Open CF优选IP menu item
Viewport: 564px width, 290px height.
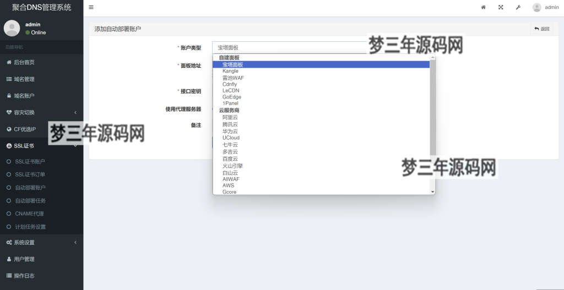42,129
